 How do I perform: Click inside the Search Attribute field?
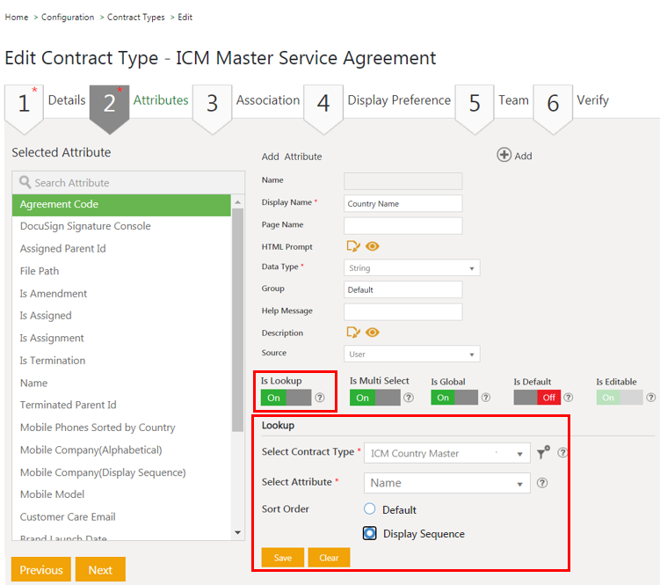point(128,183)
